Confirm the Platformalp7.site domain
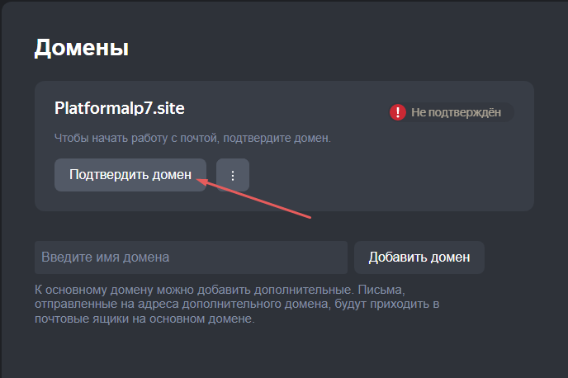This screenshot has height=378, width=568. [130, 175]
